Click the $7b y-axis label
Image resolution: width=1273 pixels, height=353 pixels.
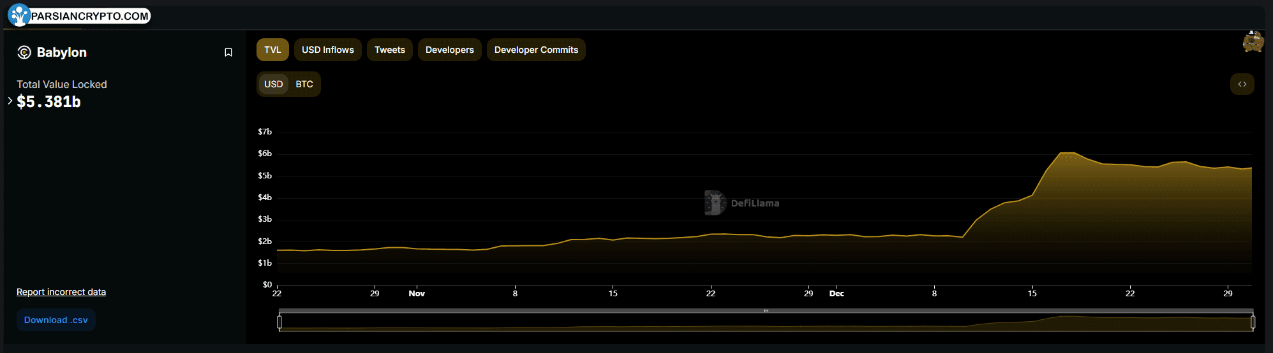[x=265, y=132]
